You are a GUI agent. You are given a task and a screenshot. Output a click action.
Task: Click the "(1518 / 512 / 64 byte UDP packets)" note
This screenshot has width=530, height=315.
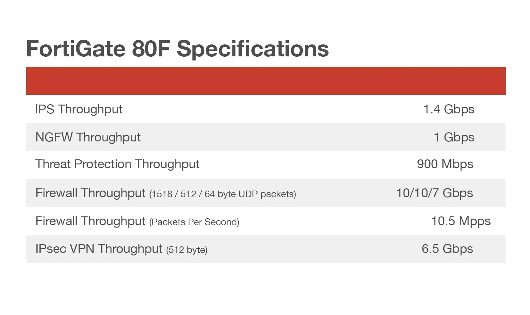(x=222, y=194)
